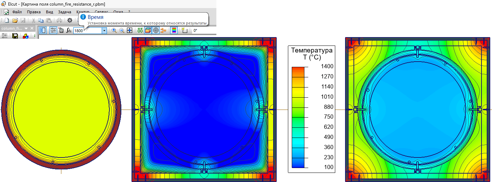Toggle the isolines contour display button
The width and height of the screenshot is (492, 182).
156,30
